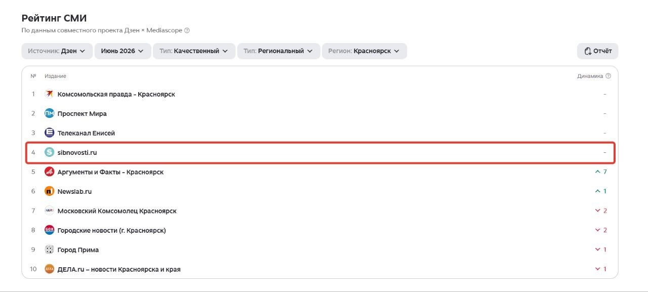Click the down 2 change for Московский Комсомолец
The width and height of the screenshot is (648, 292).
601,211
